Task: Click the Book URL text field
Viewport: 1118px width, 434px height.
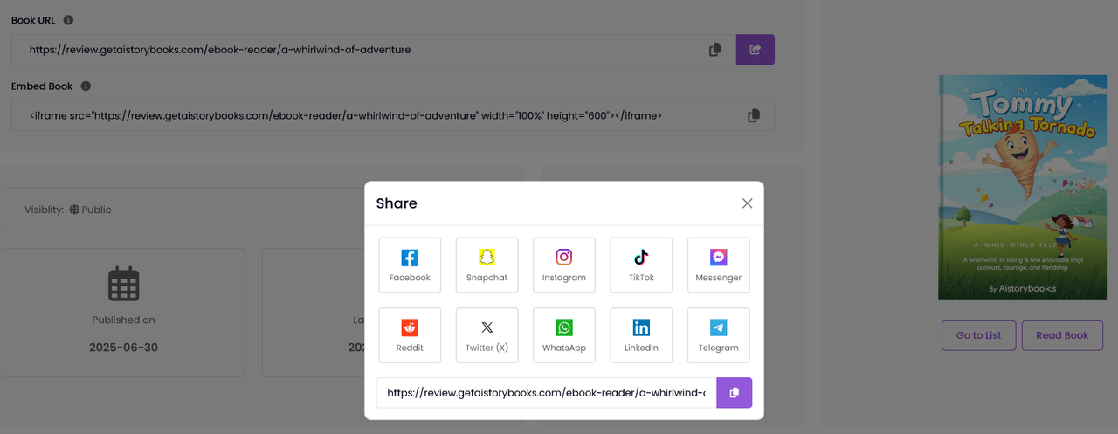Action: 374,50
